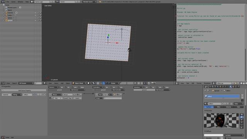
Task: Open the Lambert diffuse shader dropdown
Action: [x=234, y=135]
